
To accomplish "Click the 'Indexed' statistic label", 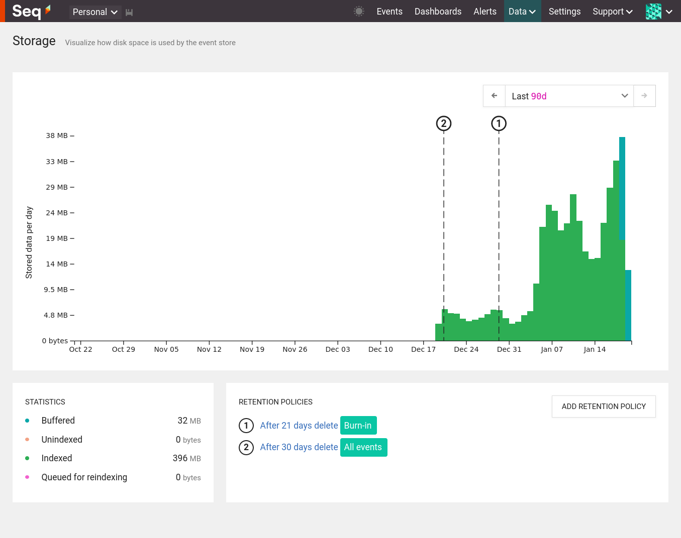I will [57, 458].
